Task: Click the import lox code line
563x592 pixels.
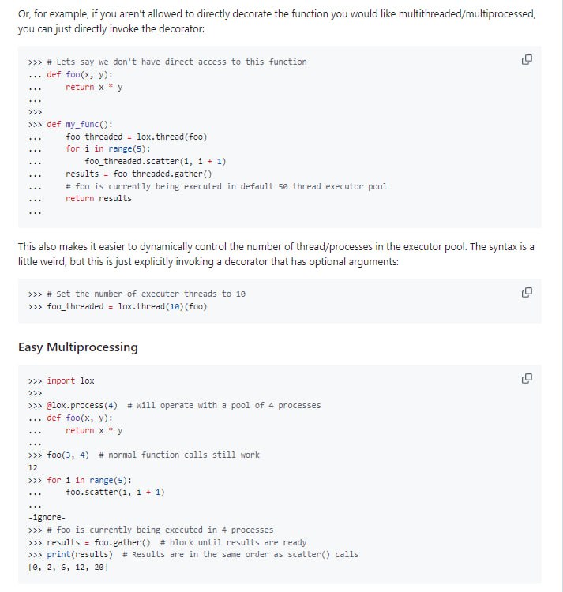Action: (70, 380)
